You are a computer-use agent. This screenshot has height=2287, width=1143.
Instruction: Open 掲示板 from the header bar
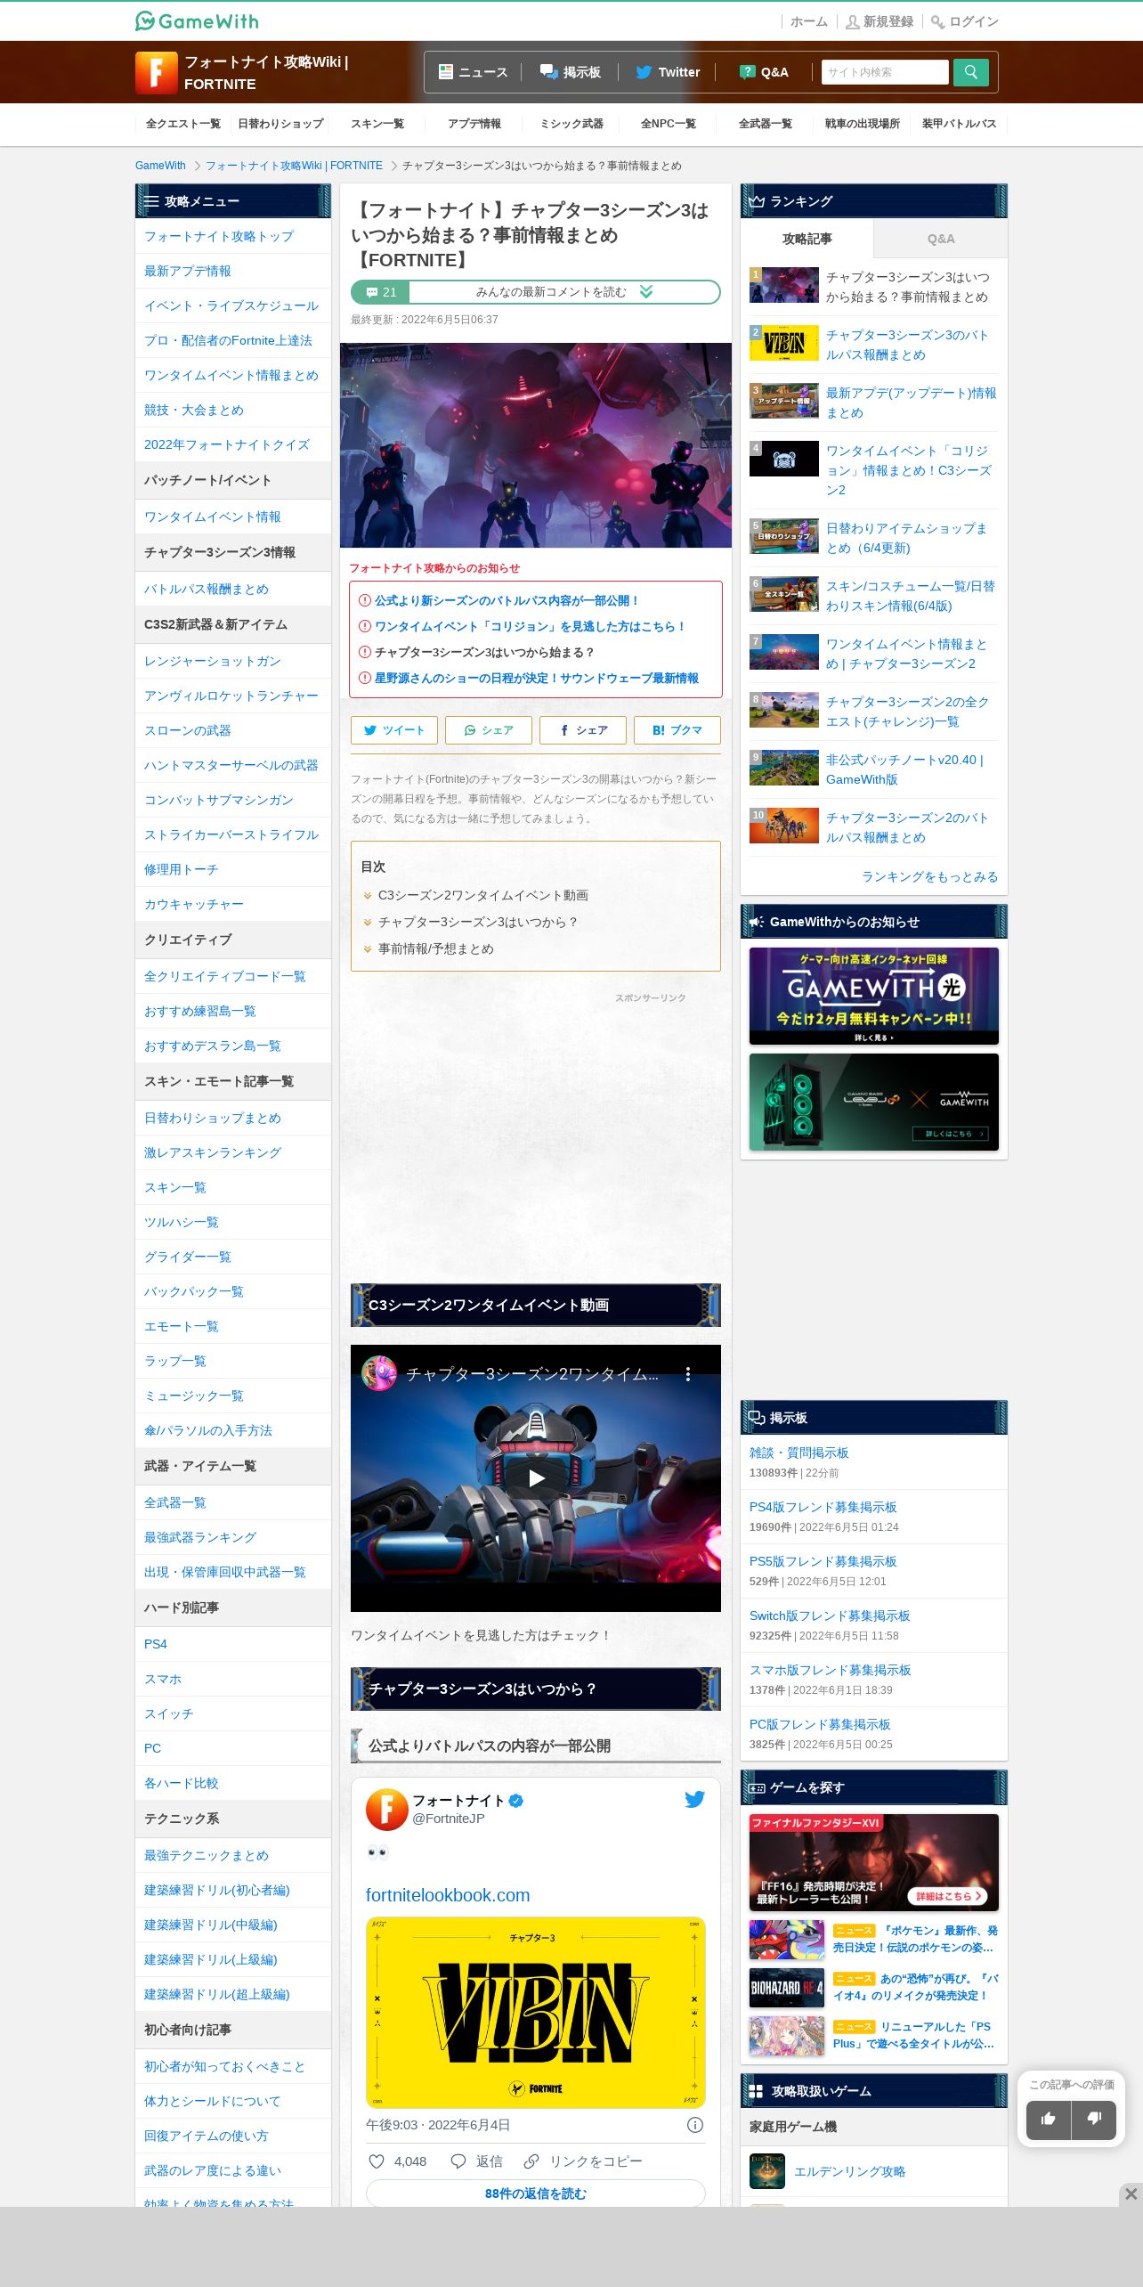tap(570, 72)
